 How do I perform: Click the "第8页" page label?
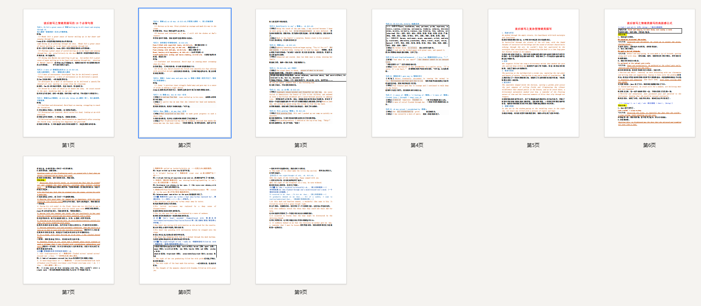pos(185,292)
